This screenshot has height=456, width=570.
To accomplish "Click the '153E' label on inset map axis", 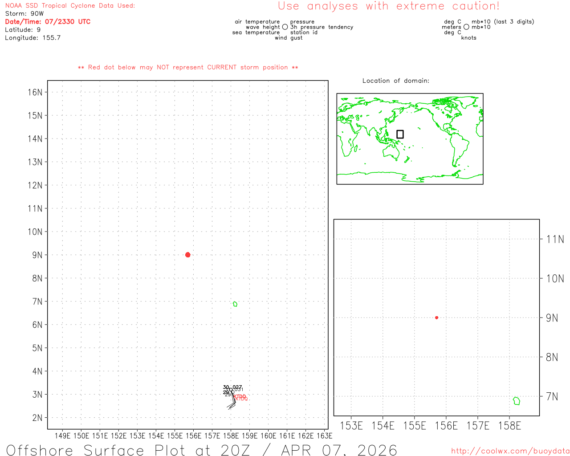I will coord(351,426).
